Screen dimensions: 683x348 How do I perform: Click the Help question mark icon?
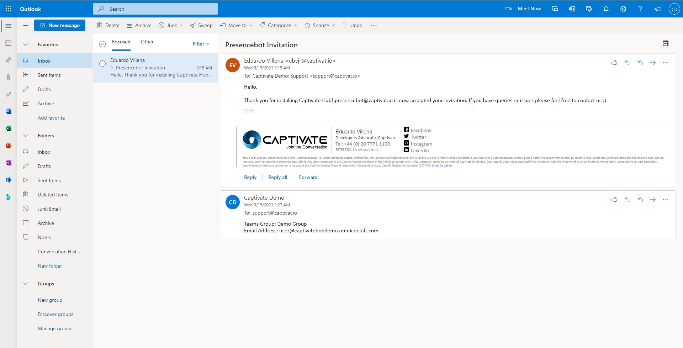(x=640, y=9)
